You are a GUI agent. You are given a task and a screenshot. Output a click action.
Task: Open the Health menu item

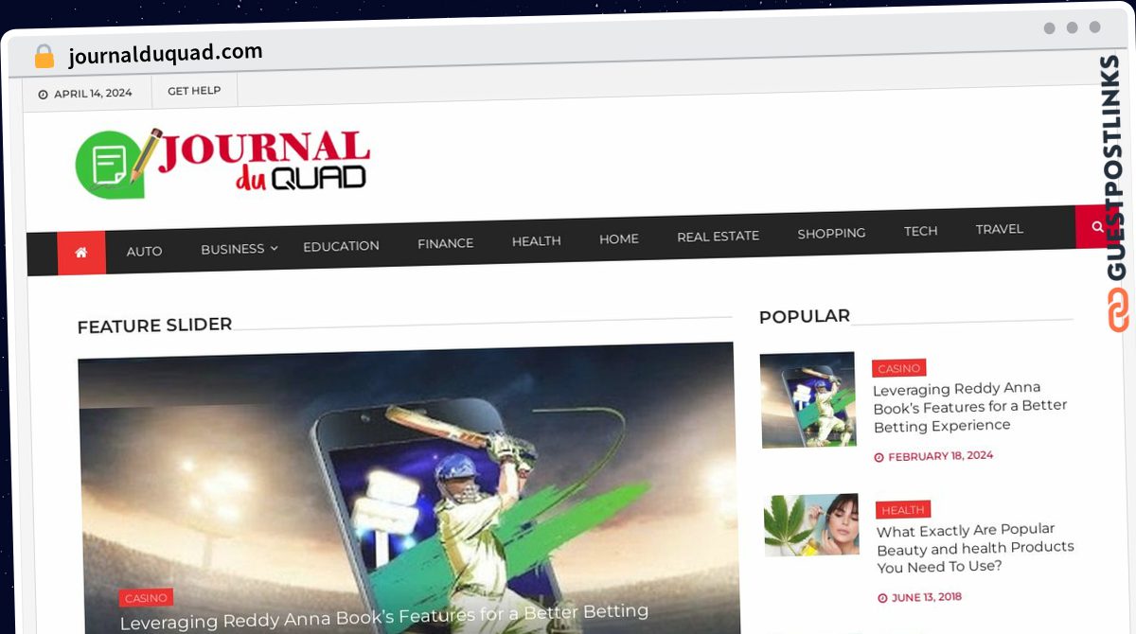pyautogui.click(x=536, y=241)
